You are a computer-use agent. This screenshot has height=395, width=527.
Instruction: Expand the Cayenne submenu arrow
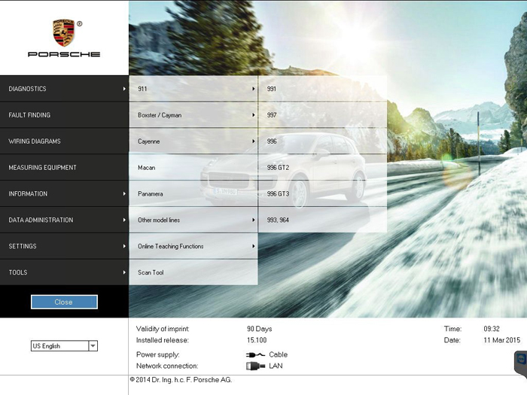(x=254, y=141)
